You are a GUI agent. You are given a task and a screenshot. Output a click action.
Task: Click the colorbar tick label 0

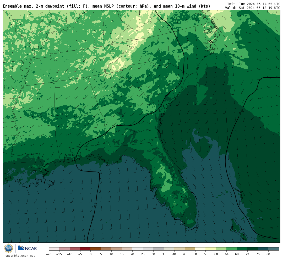click(91, 254)
